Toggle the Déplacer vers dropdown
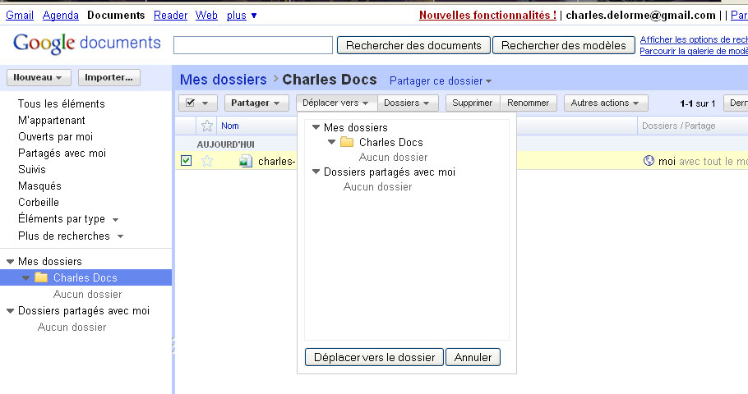 point(336,103)
